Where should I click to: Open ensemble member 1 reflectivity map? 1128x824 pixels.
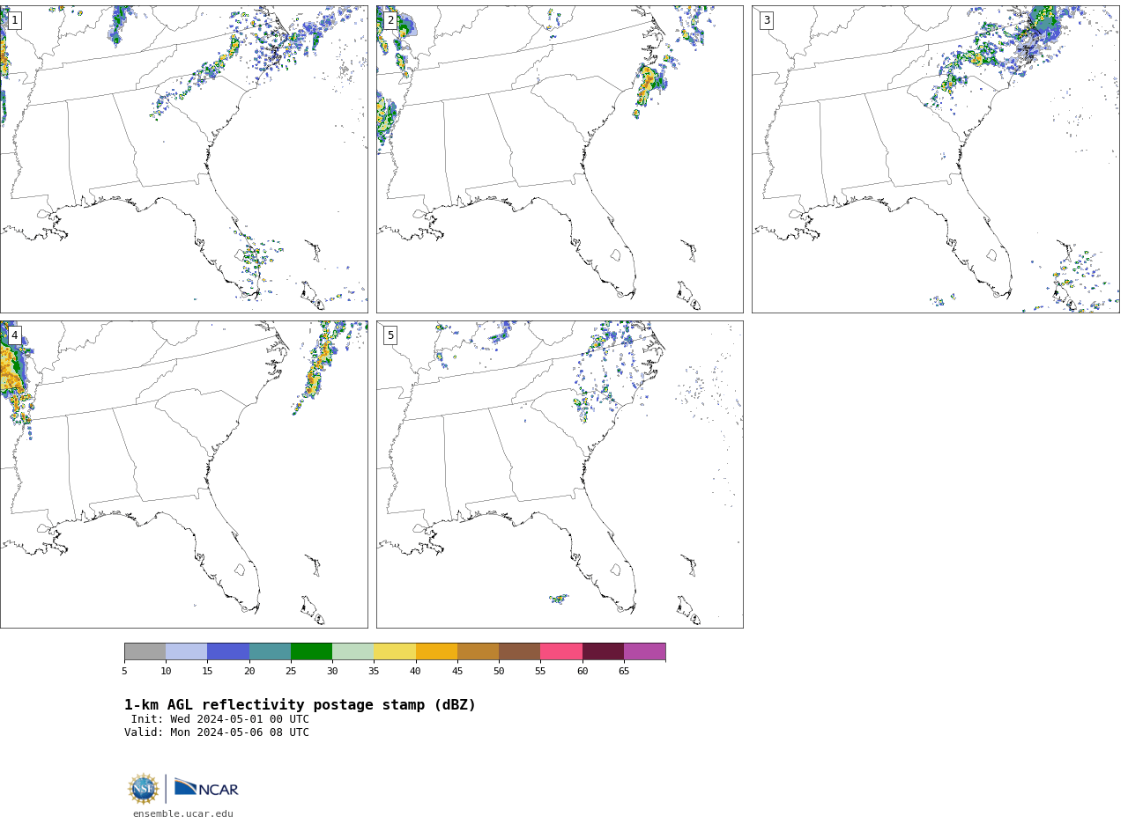pyautogui.click(x=183, y=158)
